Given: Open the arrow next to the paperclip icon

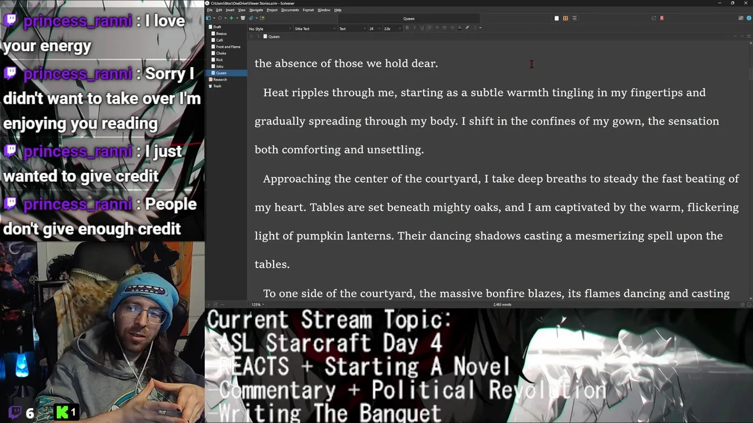Looking at the screenshot, I should point(256,18).
